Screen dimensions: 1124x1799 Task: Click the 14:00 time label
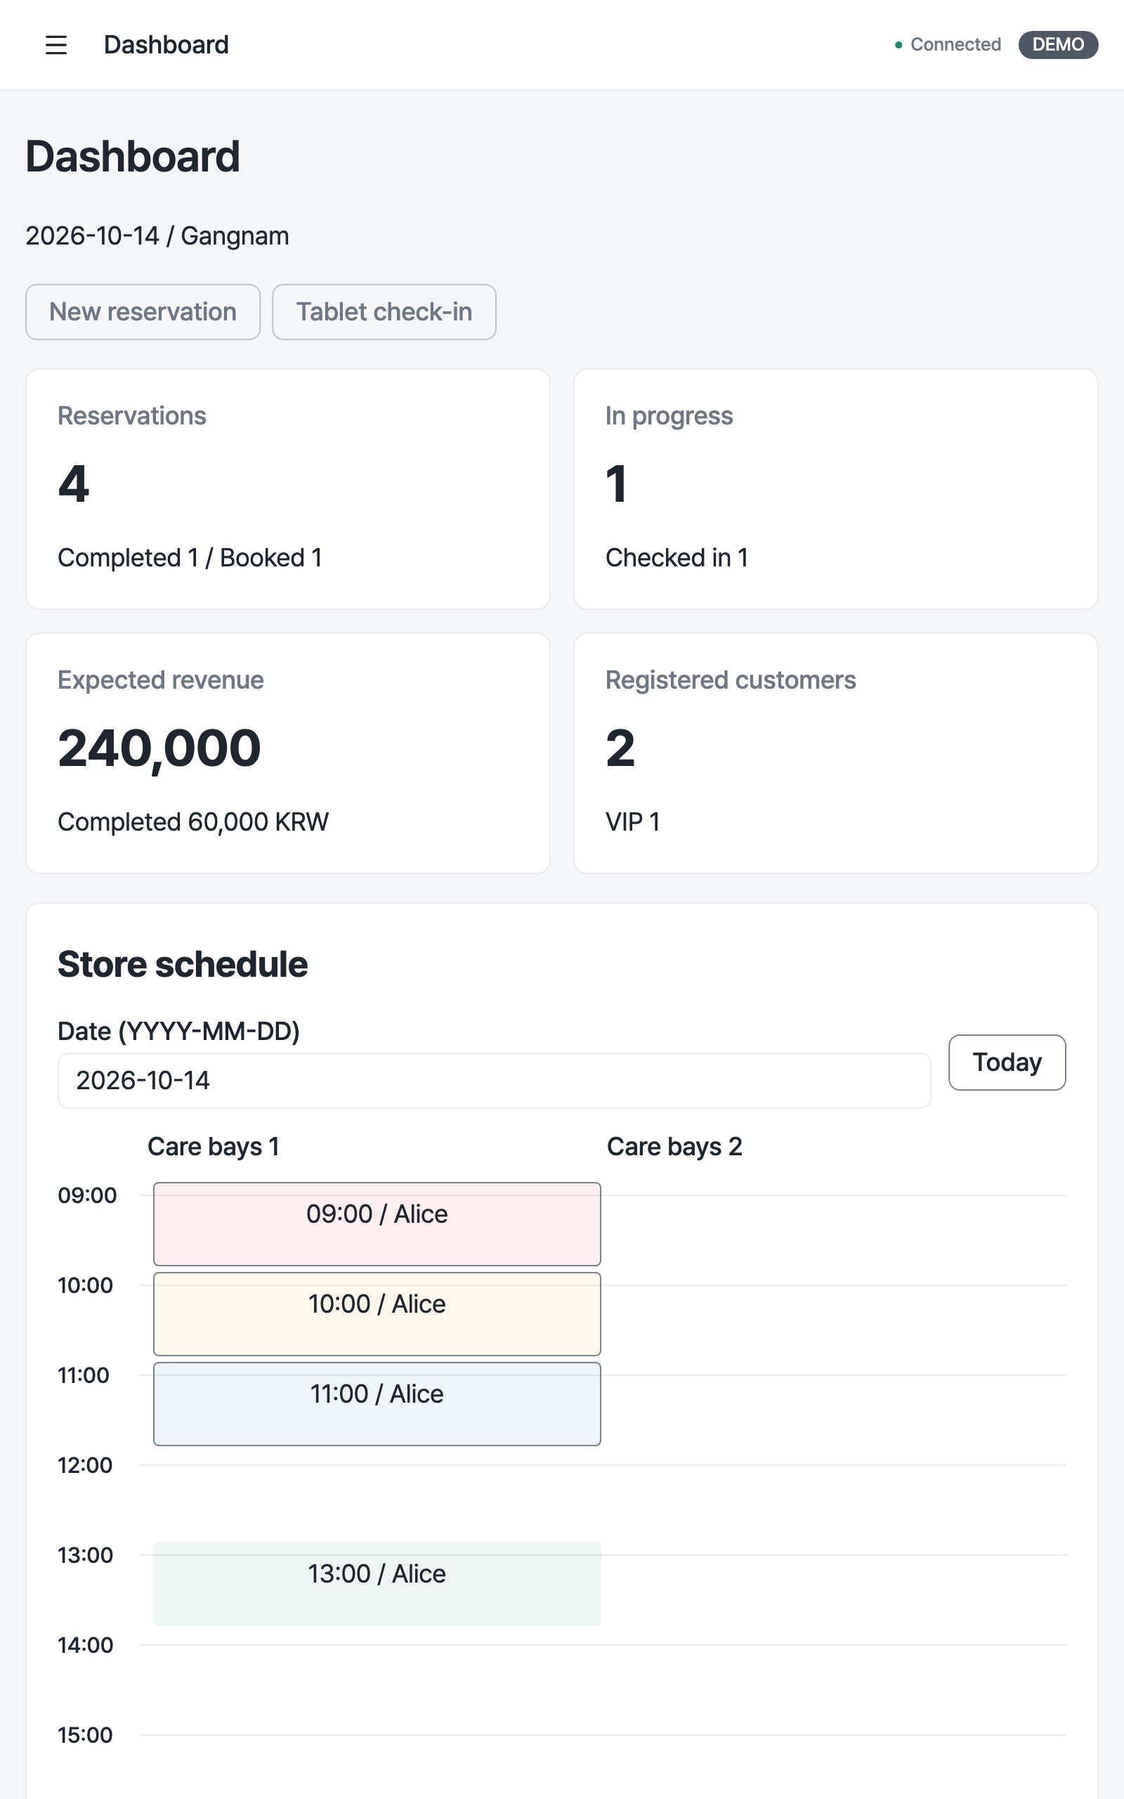coord(85,1645)
